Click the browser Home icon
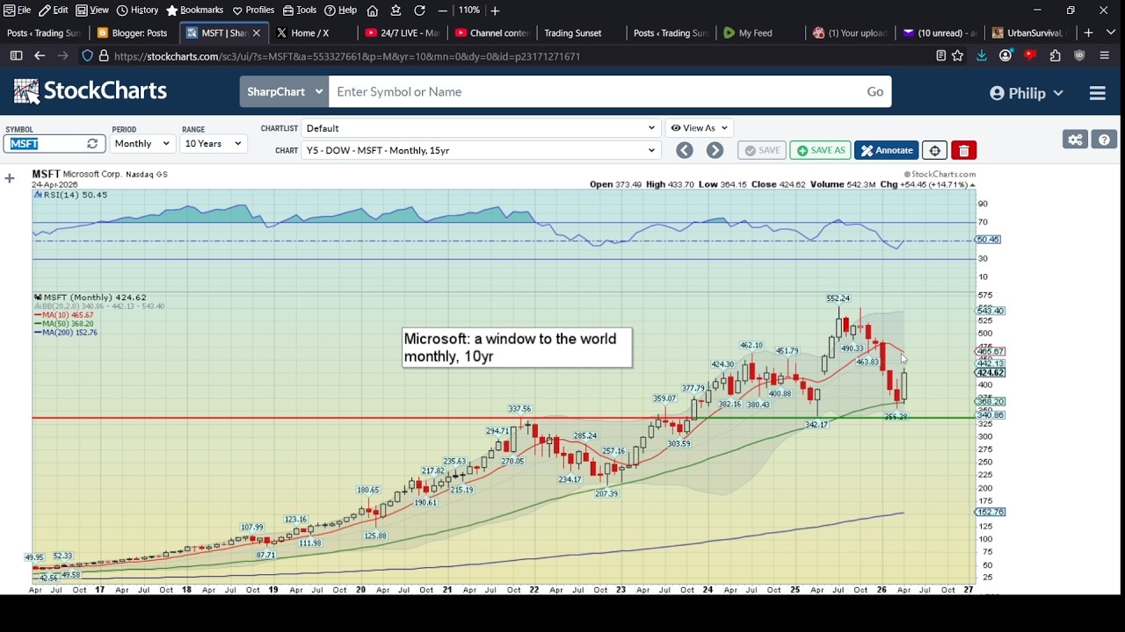1125x632 pixels. point(373,11)
